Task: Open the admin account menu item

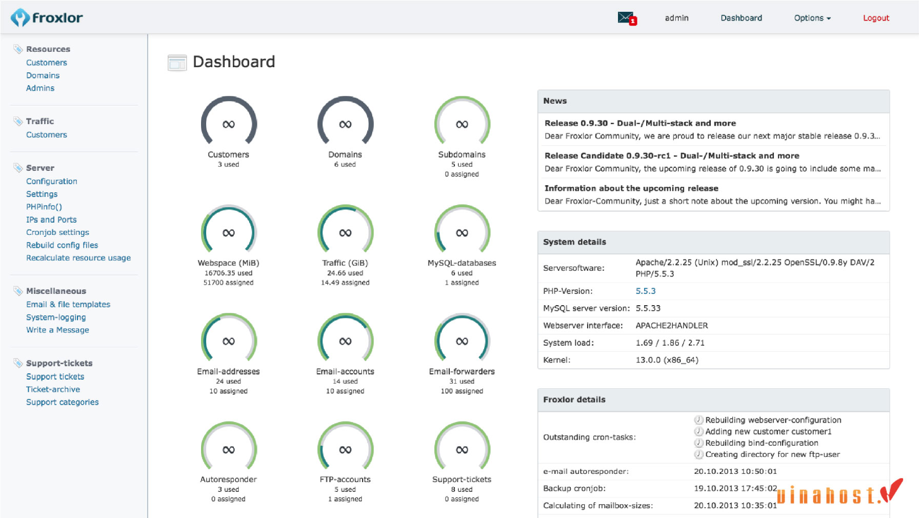Action: pos(676,18)
